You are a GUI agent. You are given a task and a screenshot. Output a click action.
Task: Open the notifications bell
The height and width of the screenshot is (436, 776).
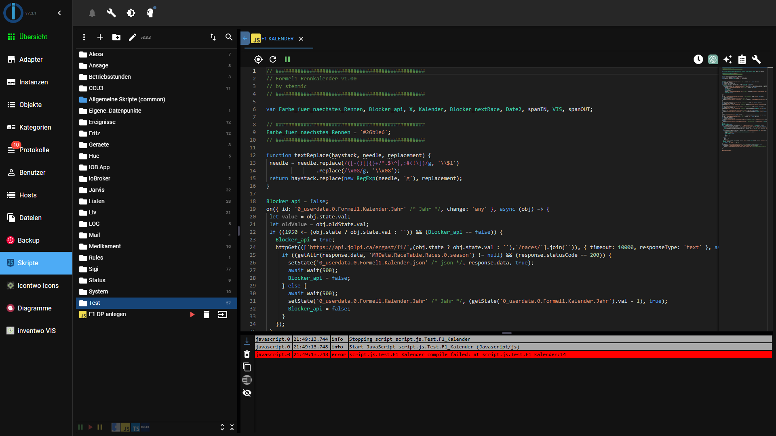(x=92, y=13)
